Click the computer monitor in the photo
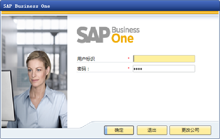This screenshot has height=139, width=220. (x=8, y=95)
